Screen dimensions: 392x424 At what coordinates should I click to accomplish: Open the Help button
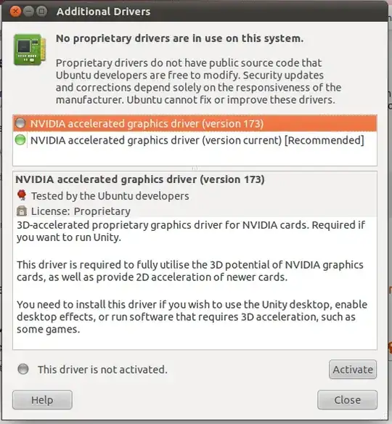(x=42, y=399)
